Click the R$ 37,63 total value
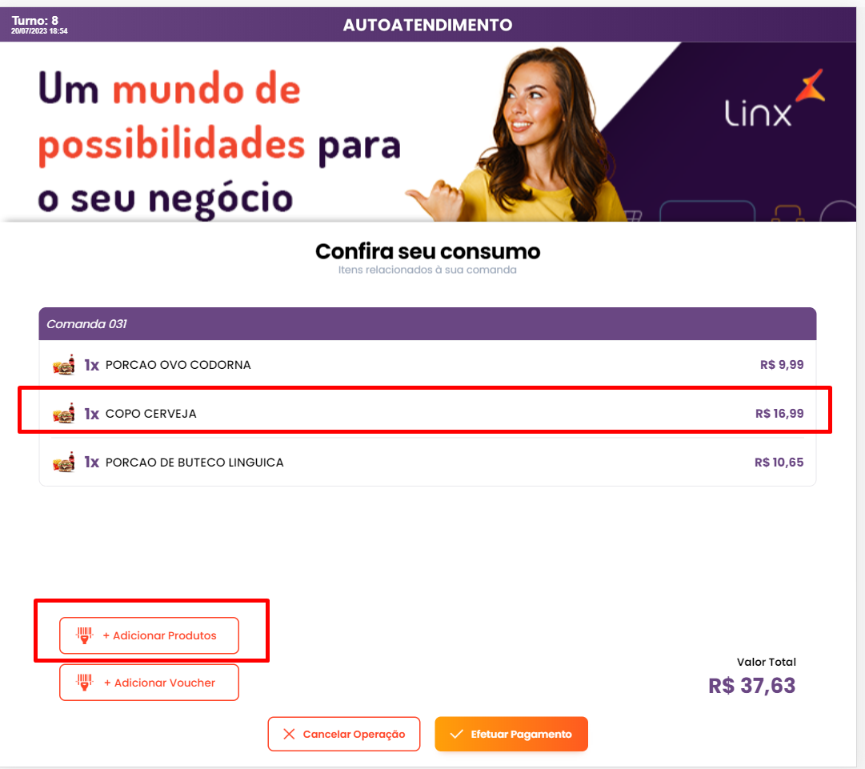The height and width of the screenshot is (769, 865). click(x=752, y=686)
